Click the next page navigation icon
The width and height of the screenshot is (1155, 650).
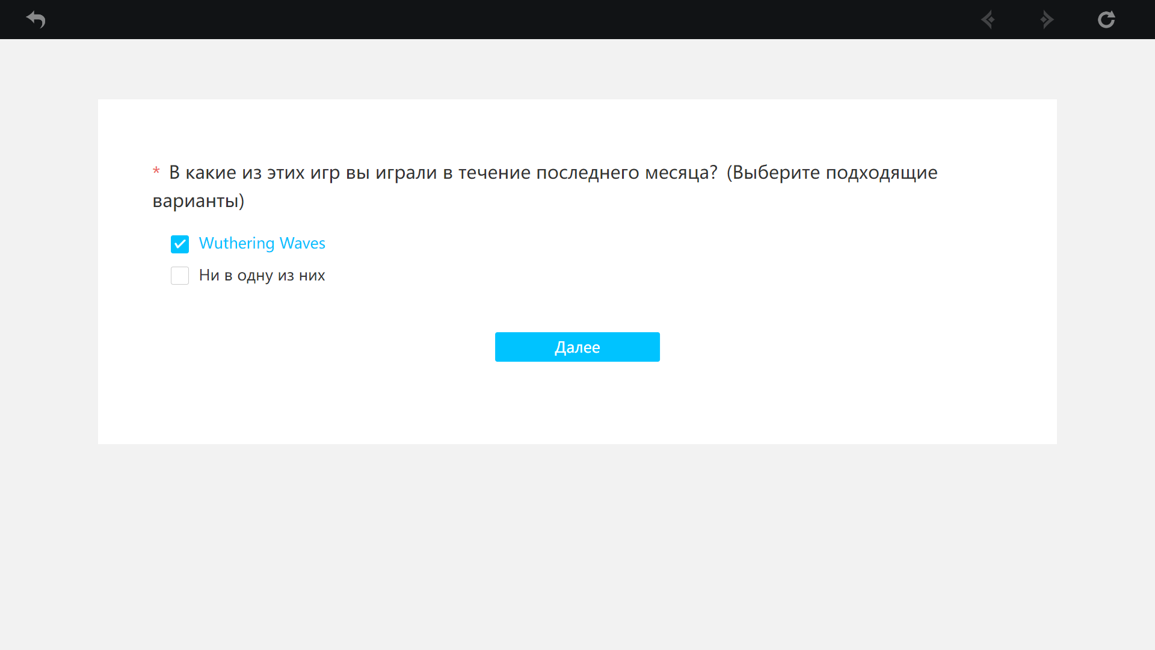click(x=1047, y=20)
